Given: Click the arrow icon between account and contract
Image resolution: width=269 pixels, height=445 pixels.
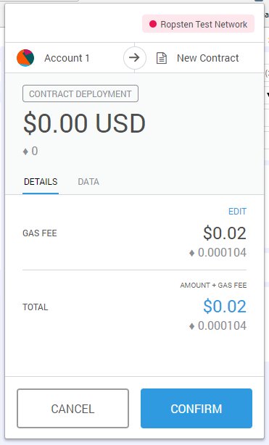Looking at the screenshot, I should (x=135, y=57).
